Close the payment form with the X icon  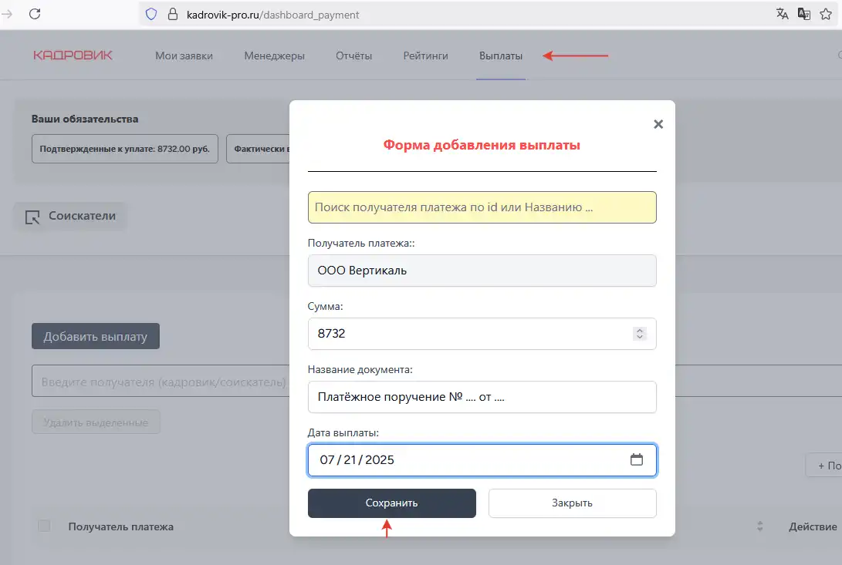pyautogui.click(x=658, y=124)
